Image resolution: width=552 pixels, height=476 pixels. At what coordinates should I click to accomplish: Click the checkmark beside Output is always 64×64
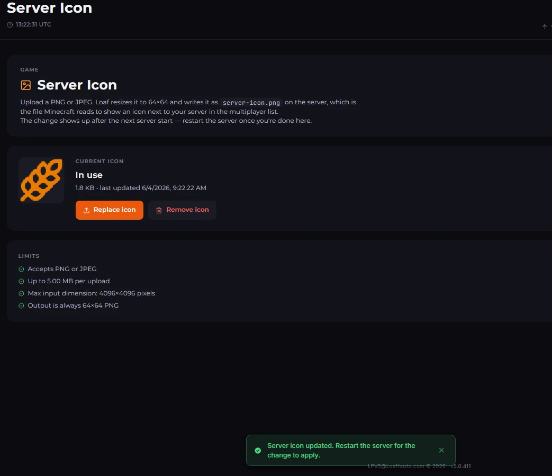[21, 306]
